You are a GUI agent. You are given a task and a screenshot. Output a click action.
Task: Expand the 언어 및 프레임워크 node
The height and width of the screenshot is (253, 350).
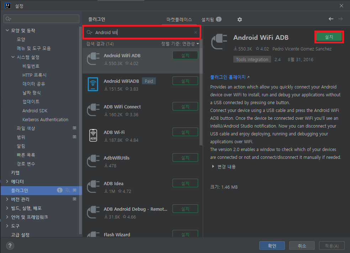pos(7,217)
